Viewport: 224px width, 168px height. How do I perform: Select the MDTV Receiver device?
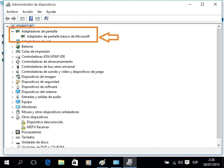click(38, 127)
